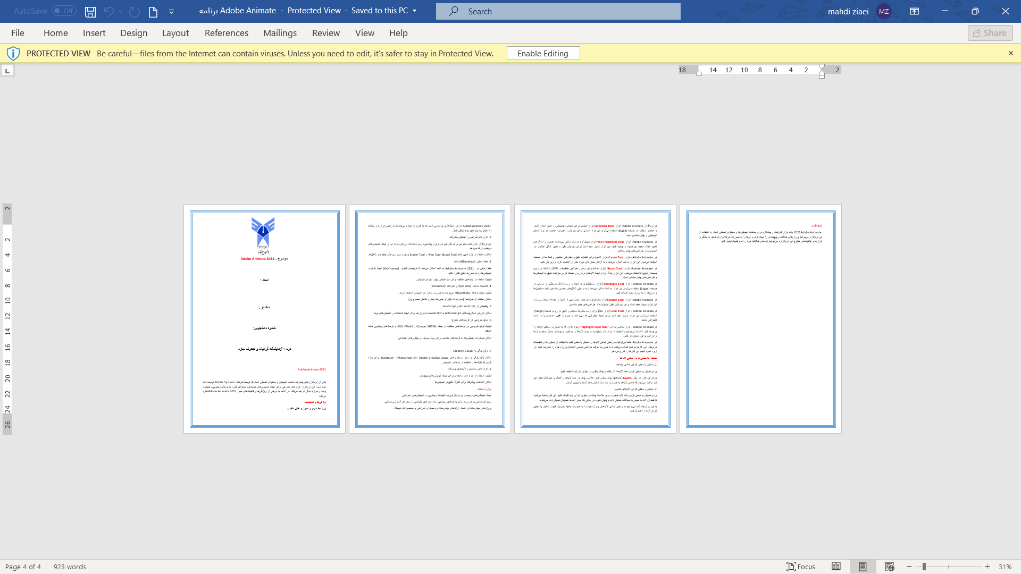
Task: Click the second document page
Action: [x=430, y=319]
